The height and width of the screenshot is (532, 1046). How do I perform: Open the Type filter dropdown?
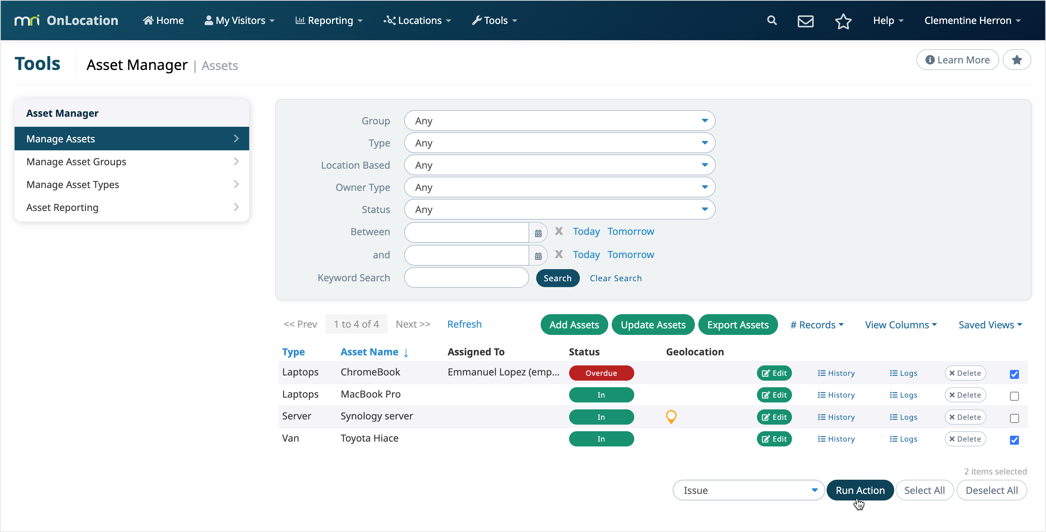coord(559,143)
